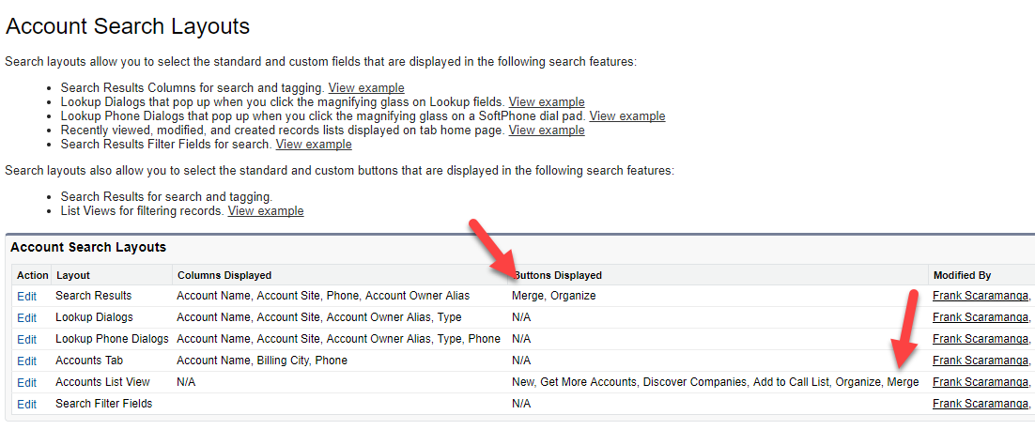The image size is (1035, 430).
Task: View example for Search Results Filter Fields
Action: point(314,144)
